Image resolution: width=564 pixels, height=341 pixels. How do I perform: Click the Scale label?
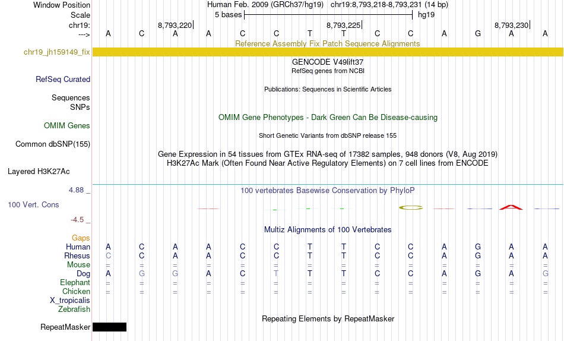tap(80, 15)
